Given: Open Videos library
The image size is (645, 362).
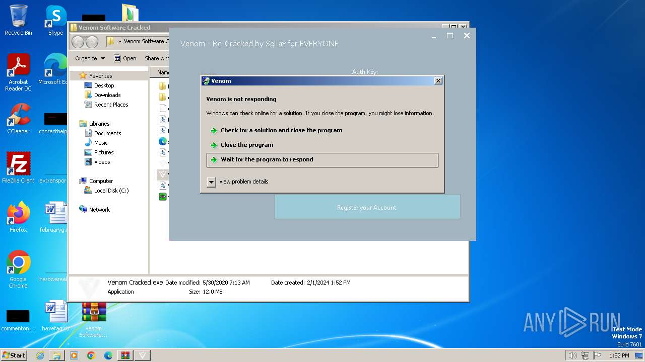Looking at the screenshot, I should pos(102,162).
